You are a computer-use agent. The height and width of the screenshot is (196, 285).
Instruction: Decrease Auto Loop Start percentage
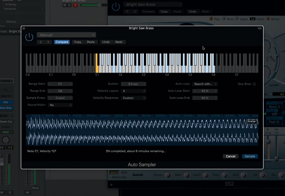pyautogui.click(x=195, y=91)
